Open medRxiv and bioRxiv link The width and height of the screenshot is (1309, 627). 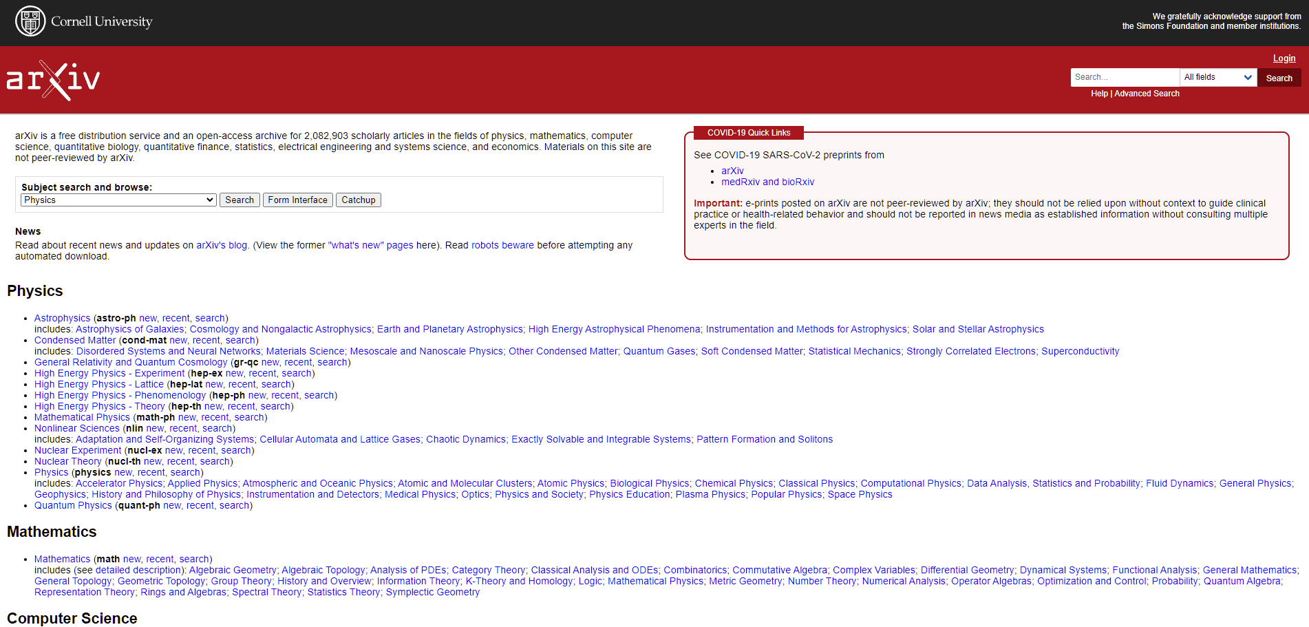pyautogui.click(x=767, y=182)
